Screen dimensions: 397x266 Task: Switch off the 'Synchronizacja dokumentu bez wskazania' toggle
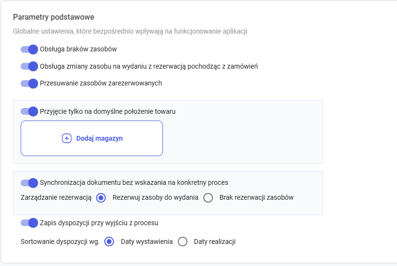pos(29,183)
